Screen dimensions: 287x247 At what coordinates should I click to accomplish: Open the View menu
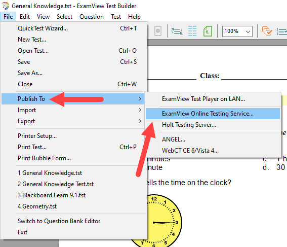(x=43, y=17)
